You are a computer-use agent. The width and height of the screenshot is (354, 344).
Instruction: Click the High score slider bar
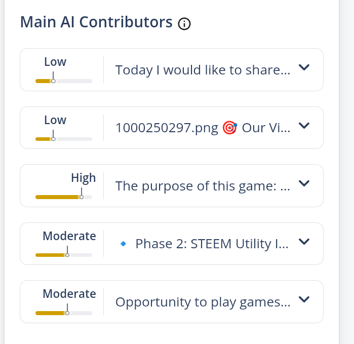[x=64, y=197]
